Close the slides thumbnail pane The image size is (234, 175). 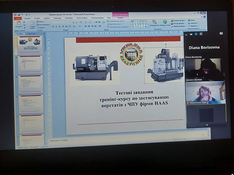[44, 34]
